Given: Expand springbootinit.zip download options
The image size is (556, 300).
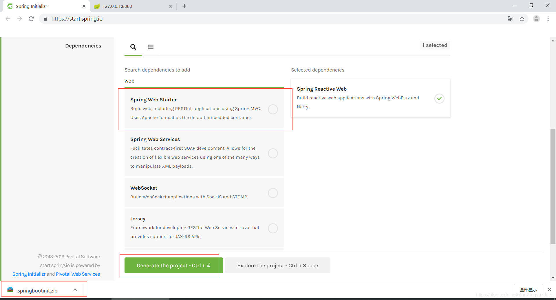Looking at the screenshot, I should click(x=75, y=290).
